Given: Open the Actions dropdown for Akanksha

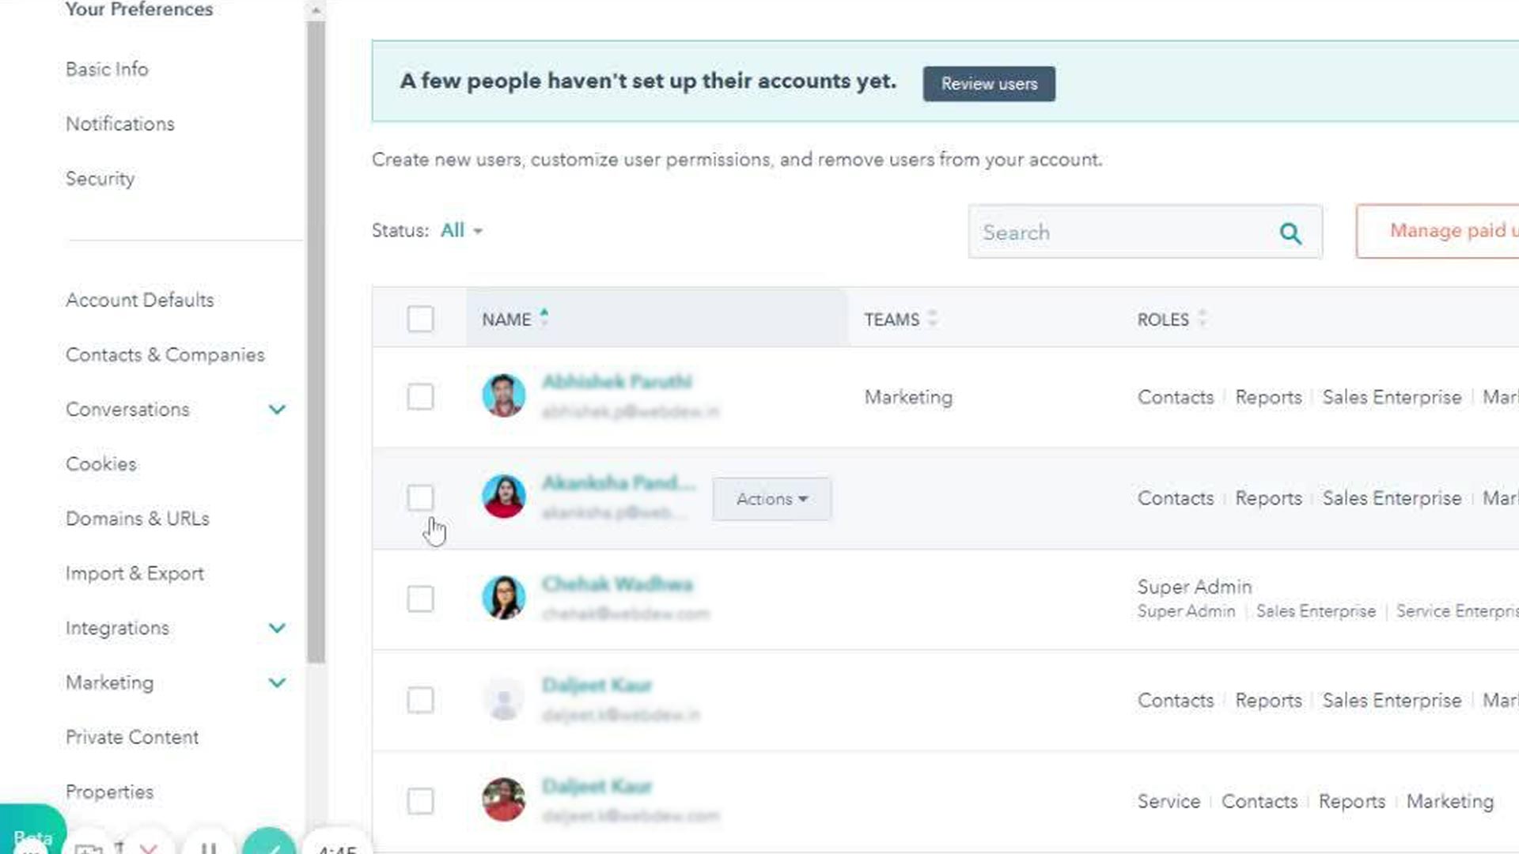Looking at the screenshot, I should click(771, 499).
